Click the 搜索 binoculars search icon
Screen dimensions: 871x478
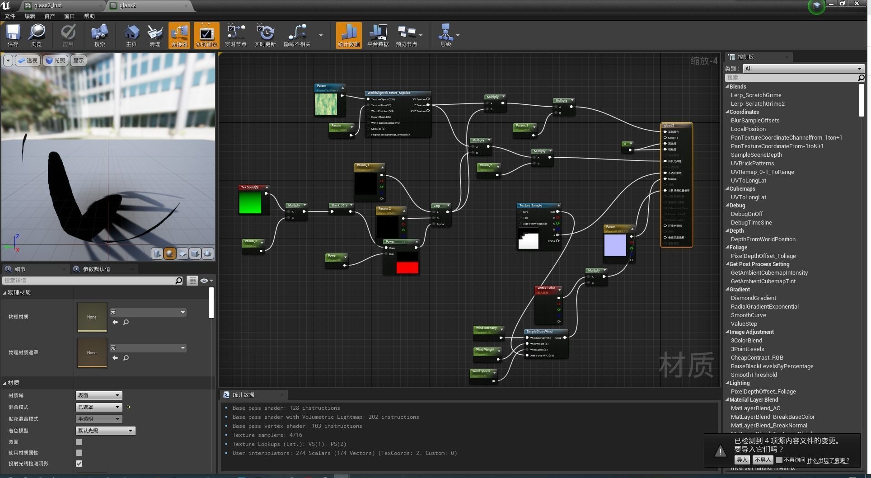[x=99, y=35]
